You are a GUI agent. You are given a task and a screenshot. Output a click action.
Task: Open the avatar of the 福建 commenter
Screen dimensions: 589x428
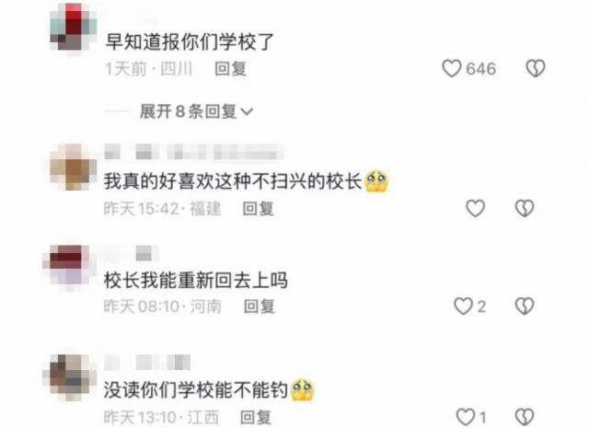pyautogui.click(x=74, y=168)
